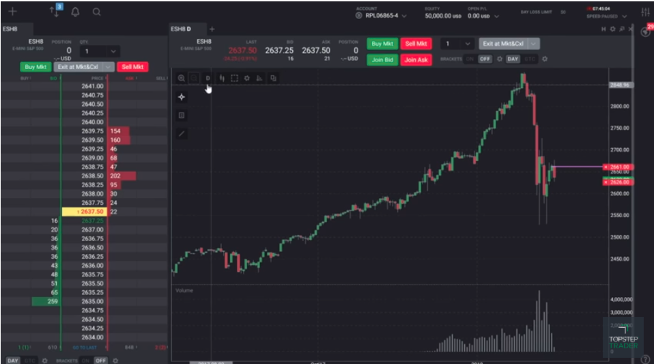Expand chart Exit at Mkt&Cxl arrow
This screenshot has height=364, width=654.
(533, 44)
